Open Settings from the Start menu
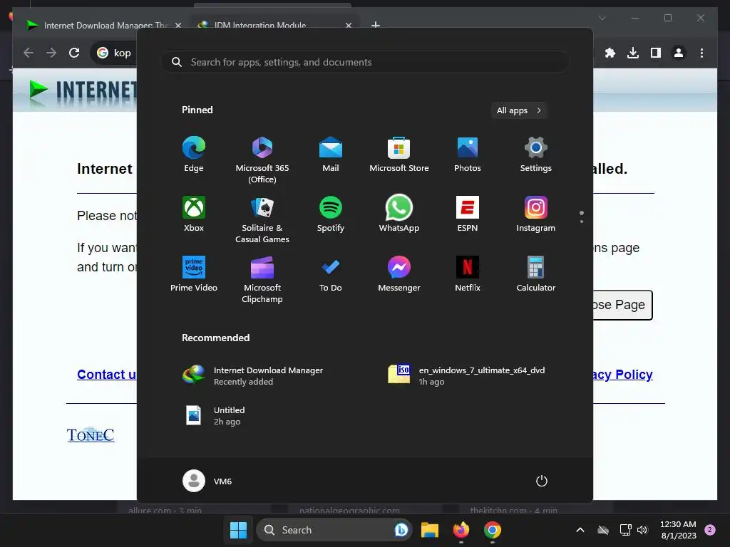Screen dimensions: 730x547 click(x=536, y=155)
